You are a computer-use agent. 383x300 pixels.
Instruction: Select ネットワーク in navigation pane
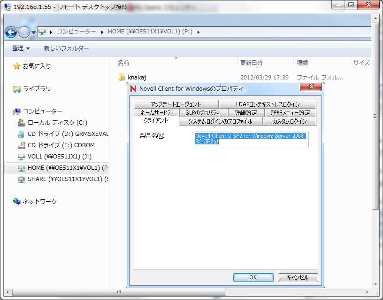point(40,202)
